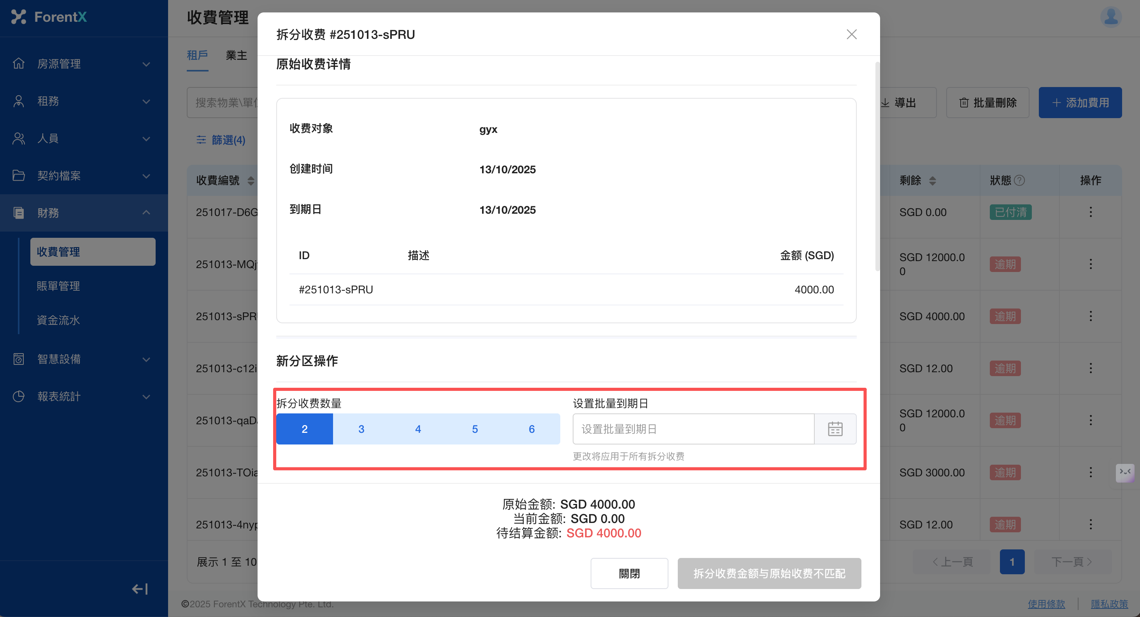Click the 關閉 button in dialog
Viewport: 1140px width, 617px height.
629,573
